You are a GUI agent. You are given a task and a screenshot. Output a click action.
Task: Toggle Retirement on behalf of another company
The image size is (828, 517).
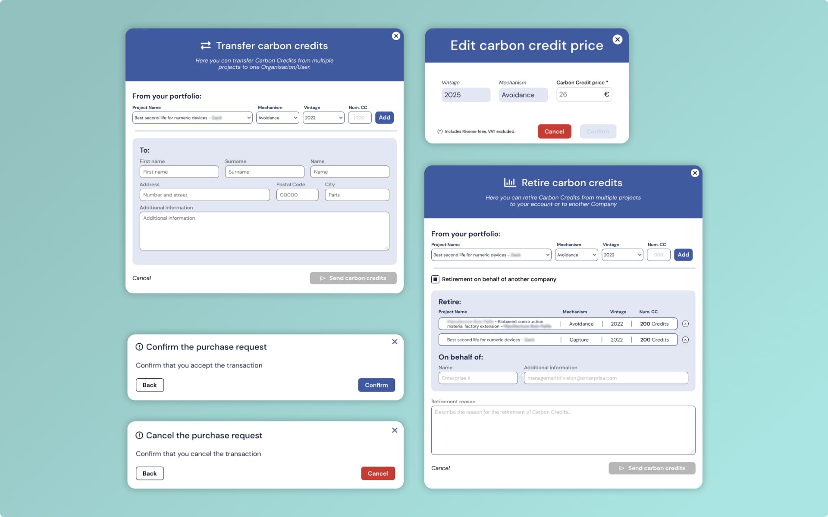click(x=435, y=279)
